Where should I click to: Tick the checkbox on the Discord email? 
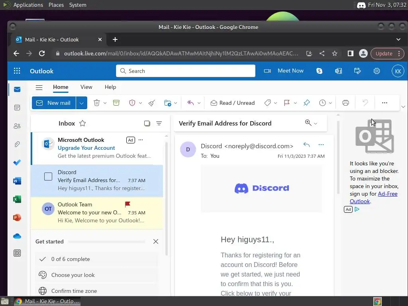point(48,177)
